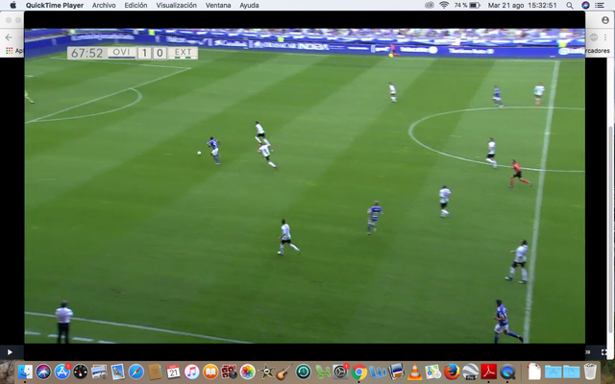Launch Google Chrome from the Dock
The width and height of the screenshot is (615, 384).
point(358,372)
